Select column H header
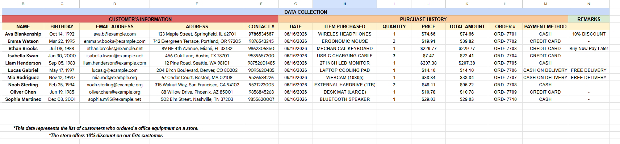This screenshot has width=620, height=144. click(x=344, y=4)
